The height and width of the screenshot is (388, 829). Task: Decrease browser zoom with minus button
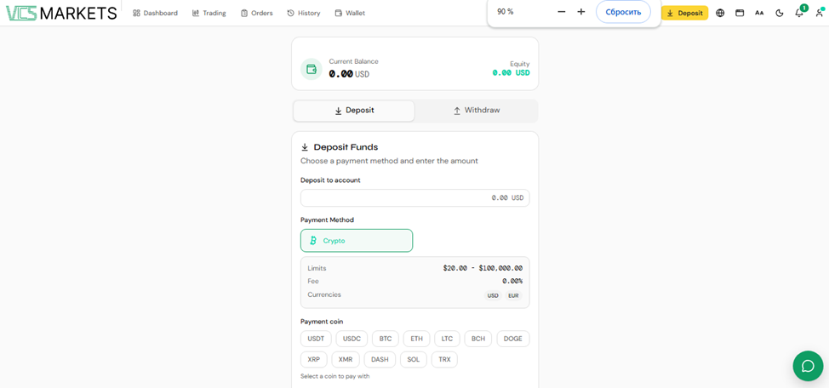click(562, 12)
